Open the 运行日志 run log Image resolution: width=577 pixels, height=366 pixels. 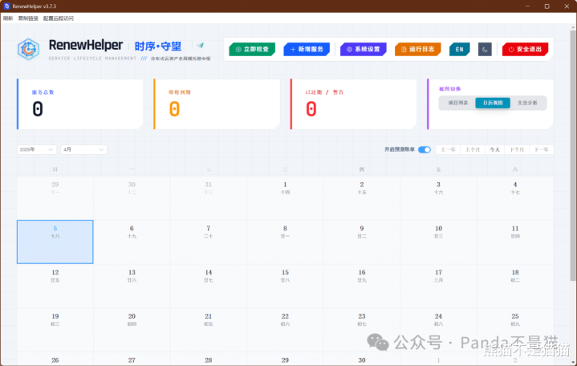click(418, 49)
